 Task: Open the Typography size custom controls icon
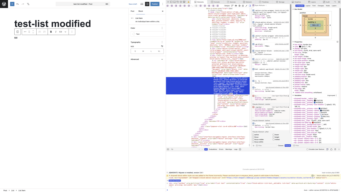(162, 46)
